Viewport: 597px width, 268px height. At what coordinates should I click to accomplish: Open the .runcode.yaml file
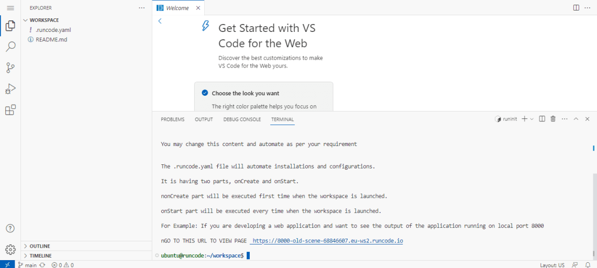53,30
